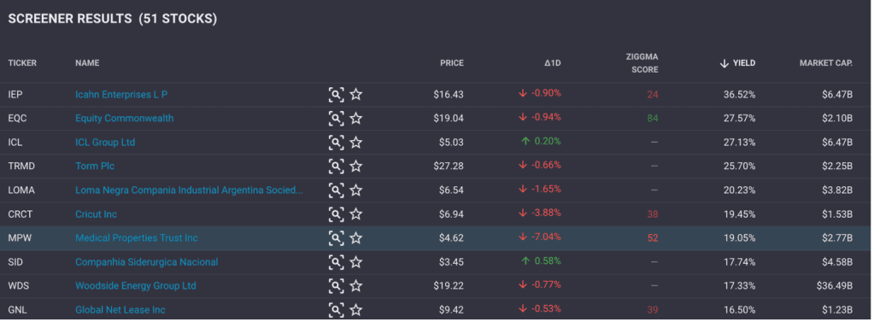Click yield value 36.52%

pyautogui.click(x=740, y=95)
